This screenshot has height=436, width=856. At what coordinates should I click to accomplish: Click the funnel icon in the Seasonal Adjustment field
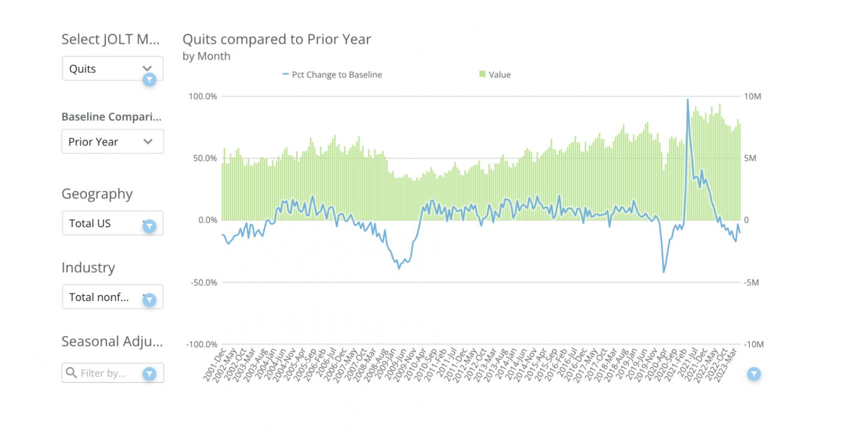point(149,373)
